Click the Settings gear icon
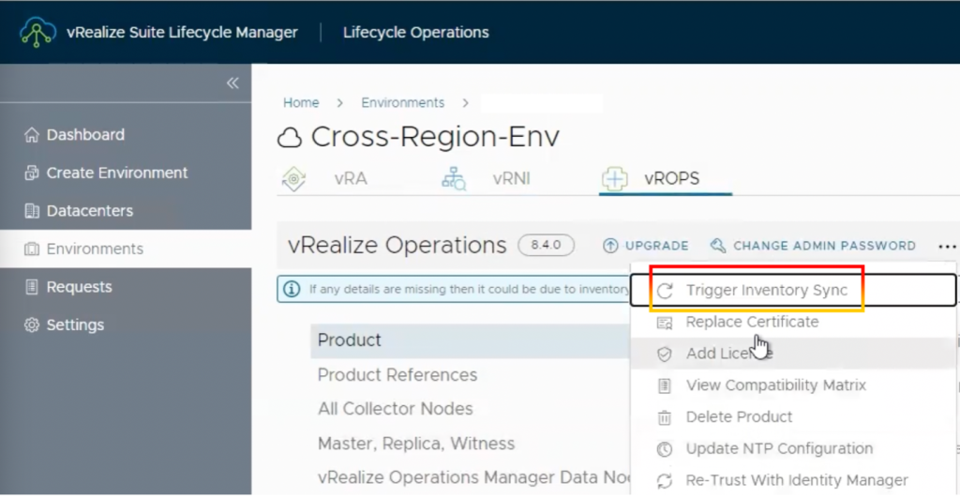Viewport: 960px width, 498px height. [x=32, y=324]
